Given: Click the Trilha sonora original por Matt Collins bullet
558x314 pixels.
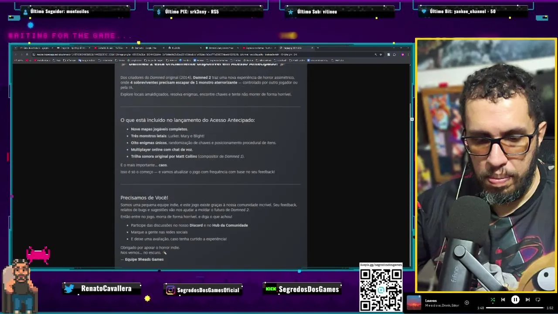Looking at the screenshot, I should tap(187, 156).
